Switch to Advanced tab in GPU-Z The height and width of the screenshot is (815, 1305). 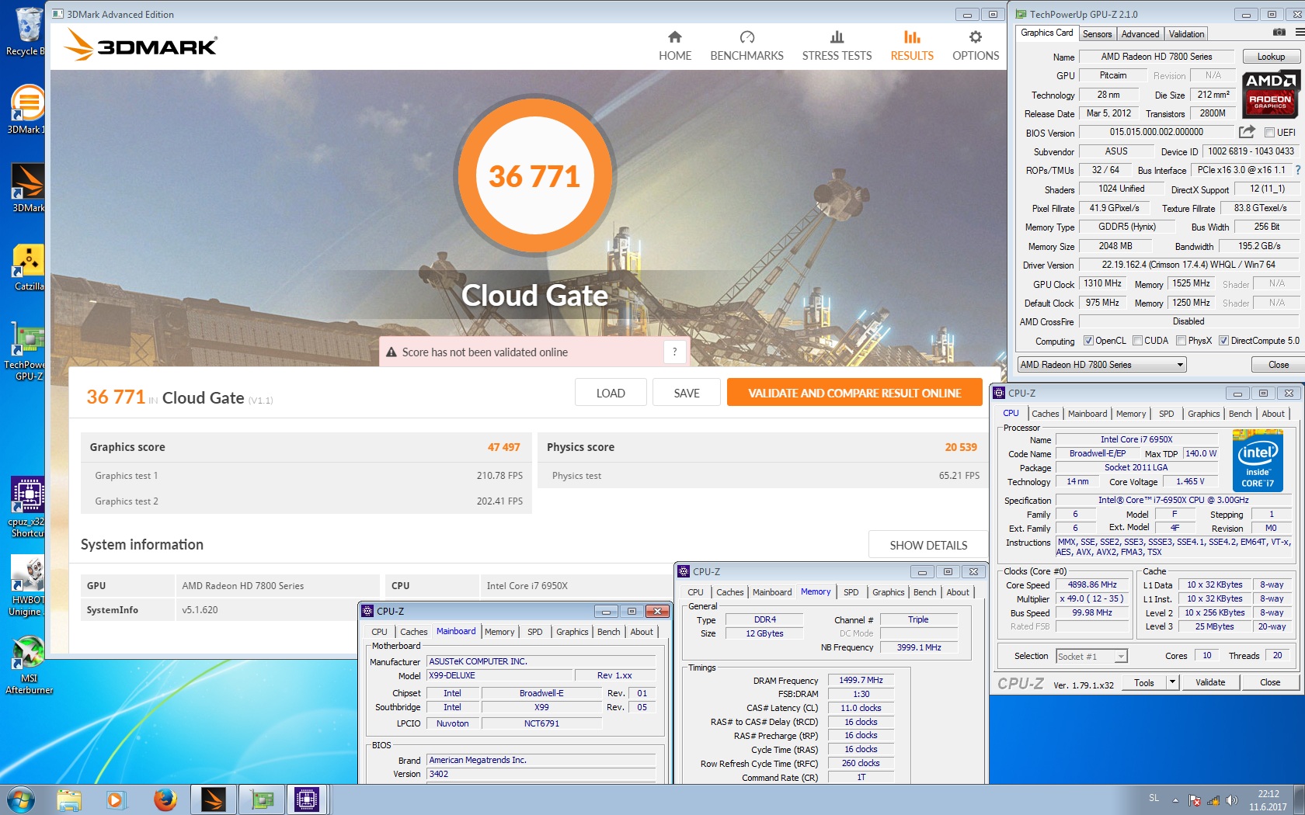click(1140, 34)
